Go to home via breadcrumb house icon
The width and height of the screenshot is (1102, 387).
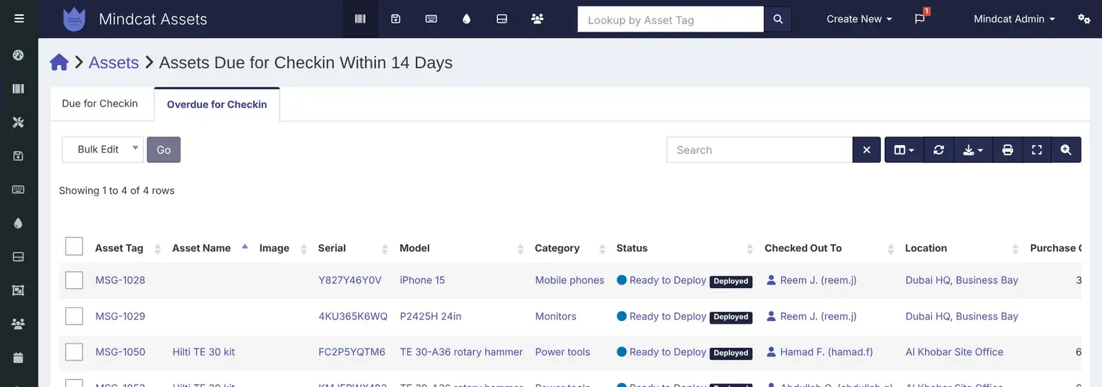59,63
